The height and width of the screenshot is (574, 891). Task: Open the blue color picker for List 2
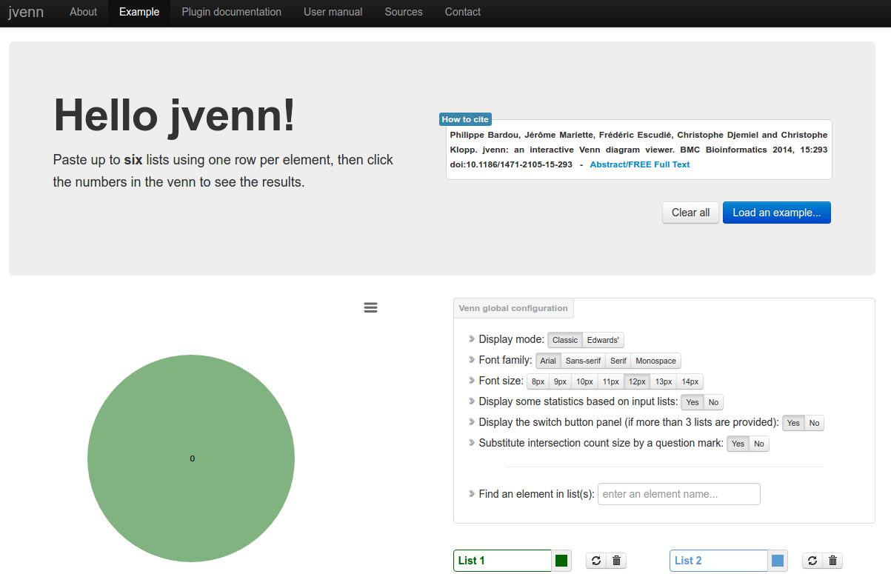(778, 561)
